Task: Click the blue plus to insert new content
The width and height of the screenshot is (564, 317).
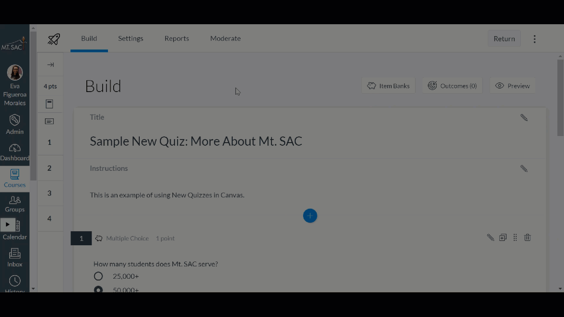Action: tap(310, 216)
